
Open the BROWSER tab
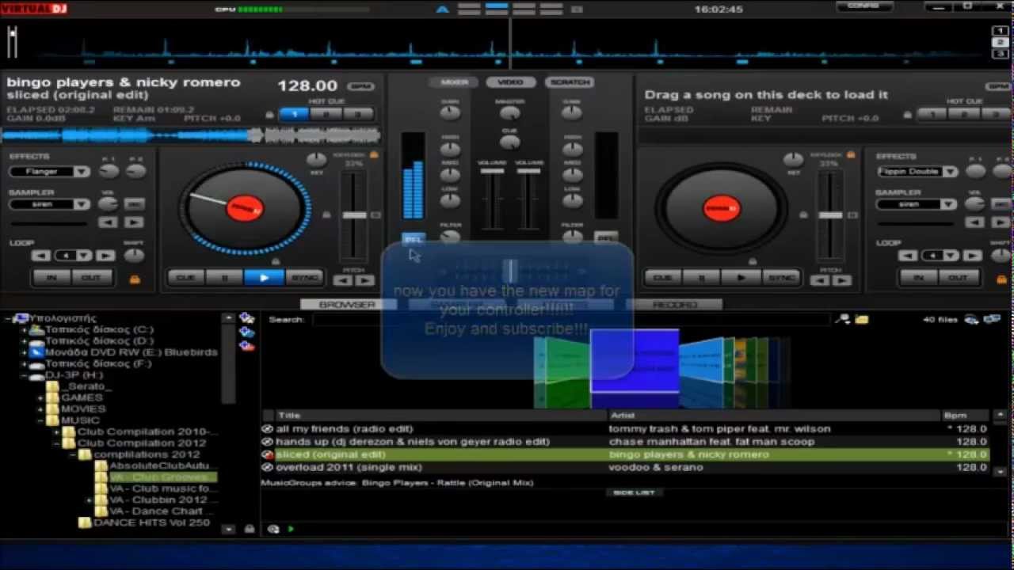(x=347, y=305)
